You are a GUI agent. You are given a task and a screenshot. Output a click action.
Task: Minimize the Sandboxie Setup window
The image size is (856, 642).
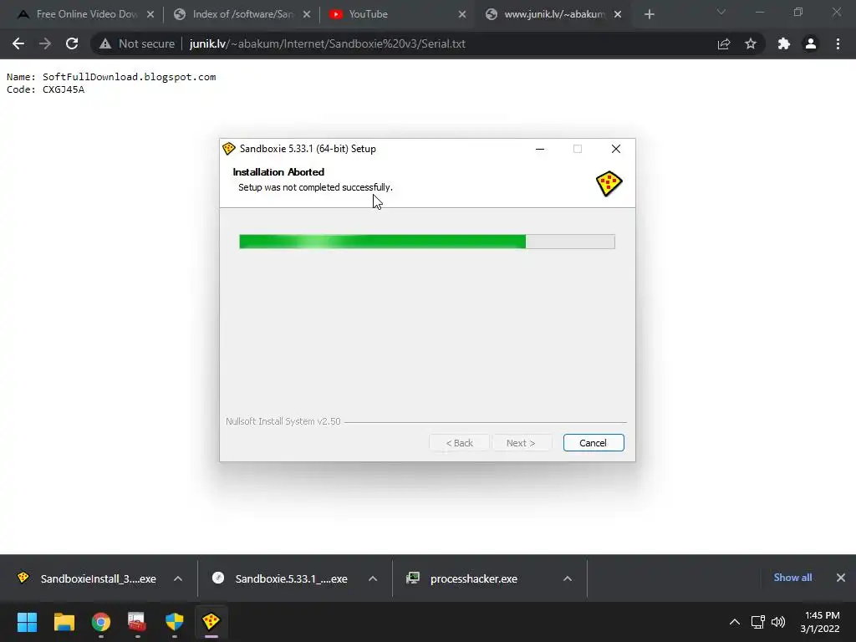click(x=540, y=149)
